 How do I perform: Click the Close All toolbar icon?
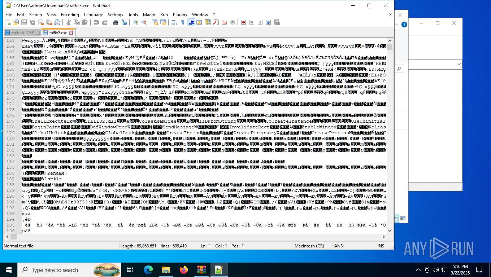pyautogui.click(x=49, y=22)
